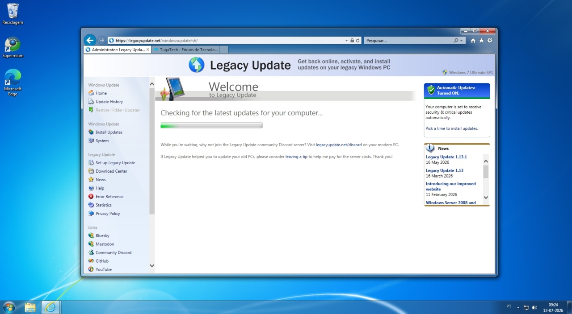This screenshot has height=314, width=572.
Task: Click Internet Explorer taskbar button
Action: pyautogui.click(x=51, y=307)
